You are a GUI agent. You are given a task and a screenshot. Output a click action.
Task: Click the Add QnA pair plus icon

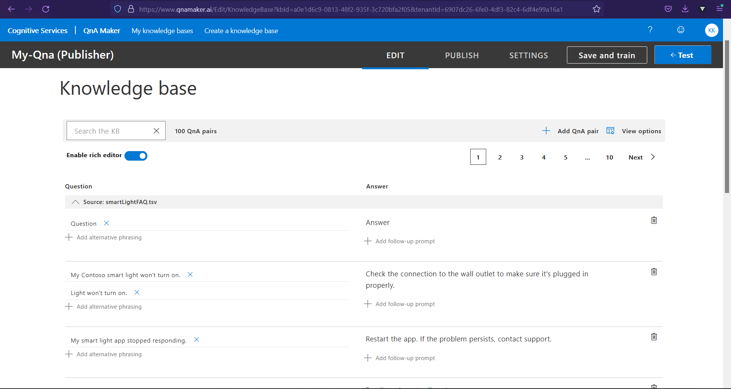[546, 131]
